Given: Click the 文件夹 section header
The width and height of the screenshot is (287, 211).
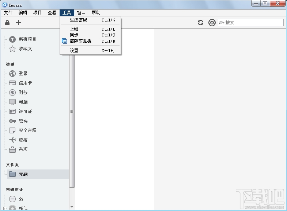Looking at the screenshot, I should (12, 165).
